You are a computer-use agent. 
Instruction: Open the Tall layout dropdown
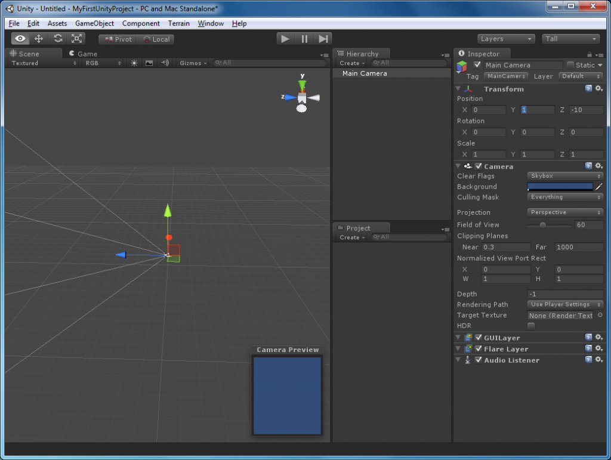[570, 39]
